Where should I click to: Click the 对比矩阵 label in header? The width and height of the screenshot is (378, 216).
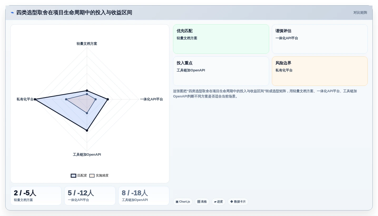click(x=360, y=13)
